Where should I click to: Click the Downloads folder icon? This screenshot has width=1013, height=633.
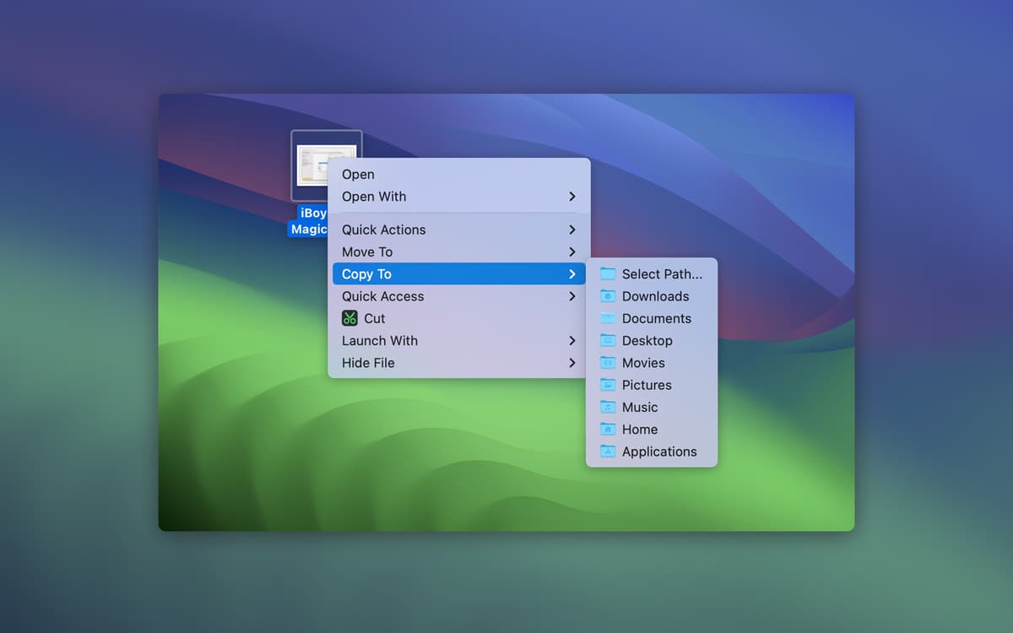tap(608, 296)
